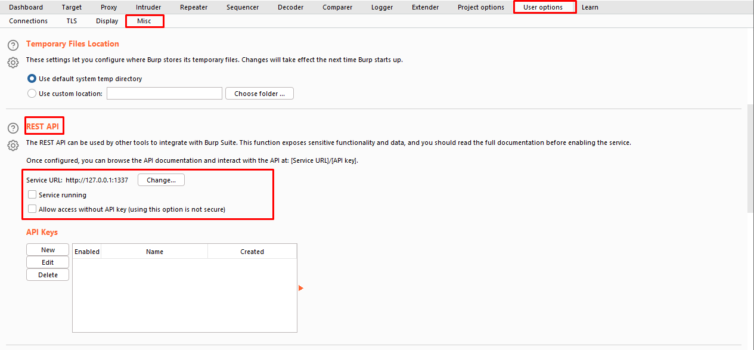Open help for Temporary Files Location
This screenshot has height=350, width=754.
[x=13, y=45]
